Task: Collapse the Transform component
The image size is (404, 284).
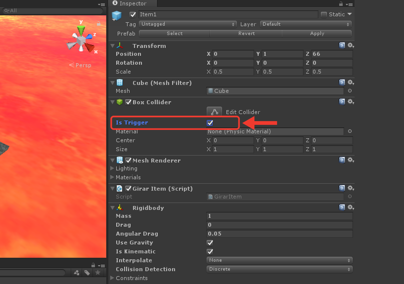Action: 113,46
